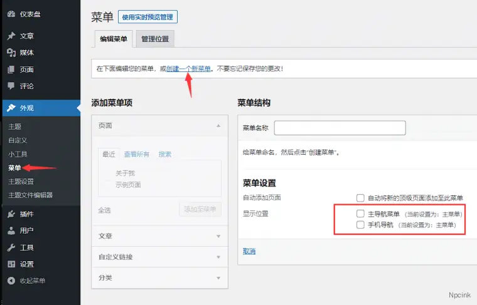477x305 pixels.
Task: Click the Comments bubble icon
Action: [11, 86]
